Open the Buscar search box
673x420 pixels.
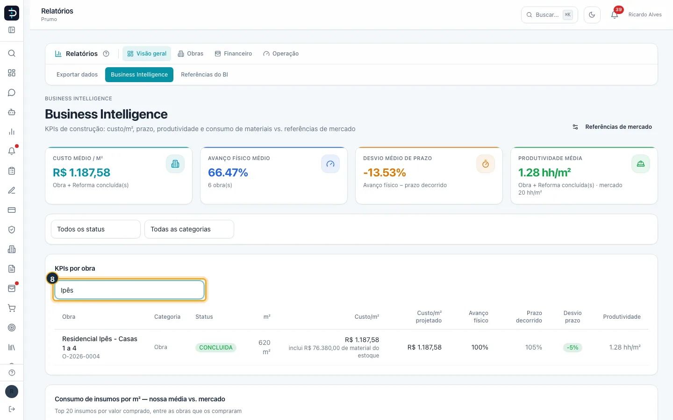click(x=550, y=15)
